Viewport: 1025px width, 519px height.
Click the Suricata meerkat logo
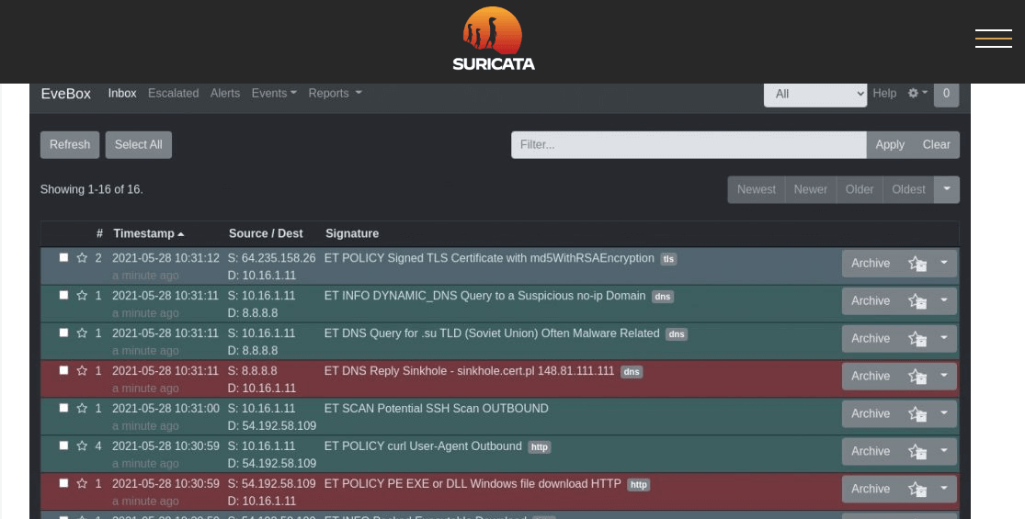pyautogui.click(x=494, y=39)
